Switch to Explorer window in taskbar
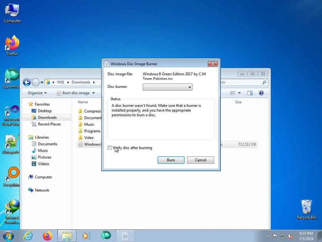322x242 pixels. click(67, 236)
